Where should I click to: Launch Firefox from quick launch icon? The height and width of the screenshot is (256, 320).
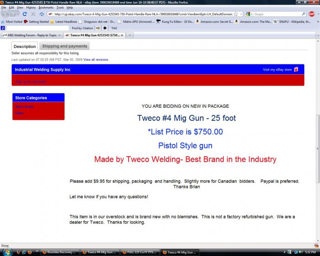30,252
